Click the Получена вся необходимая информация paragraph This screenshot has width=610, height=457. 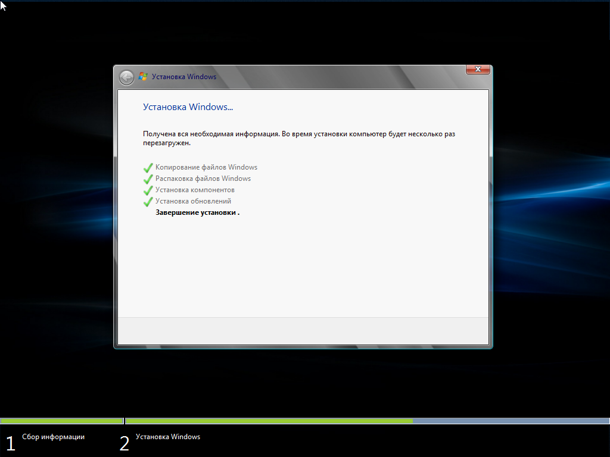(299, 138)
